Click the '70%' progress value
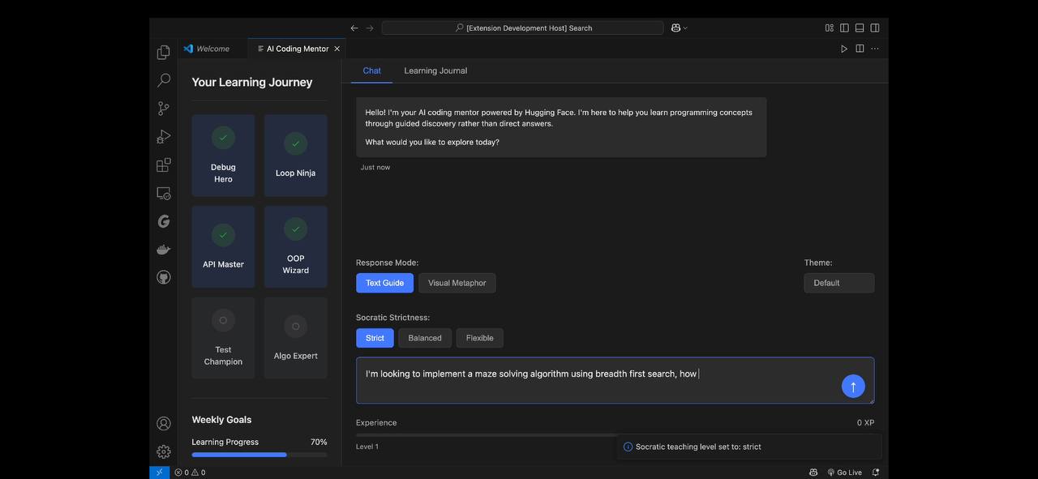The width and height of the screenshot is (1038, 479). (x=319, y=442)
